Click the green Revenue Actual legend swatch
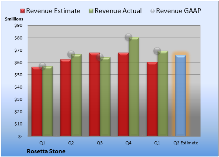219x157 pixels. tap(91, 11)
